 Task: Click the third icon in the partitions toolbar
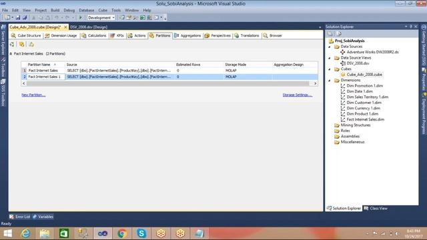pos(31,45)
